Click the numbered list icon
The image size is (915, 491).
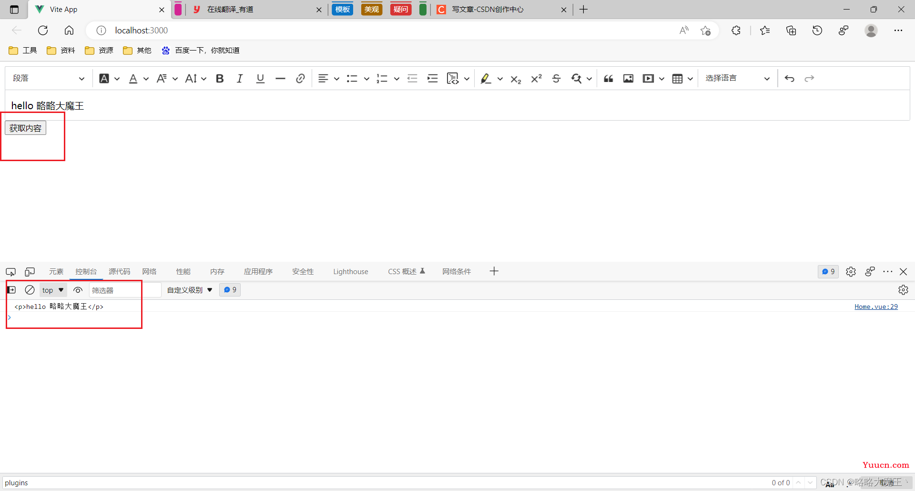point(382,79)
